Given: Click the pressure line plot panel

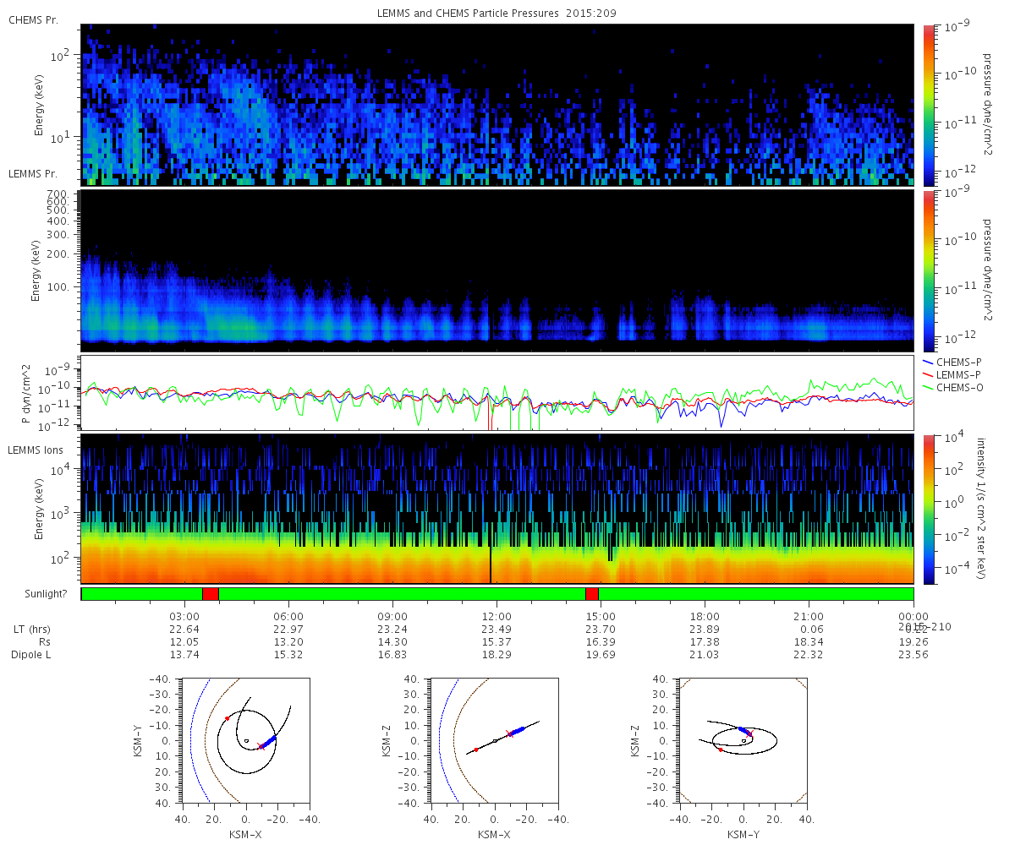Looking at the screenshot, I should [497, 393].
